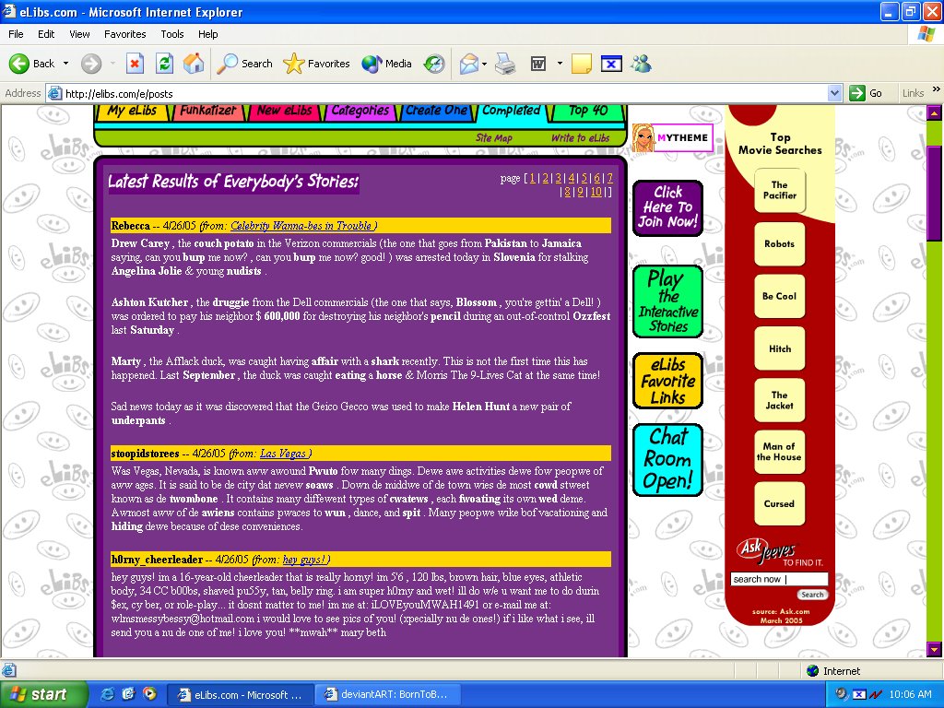Expand the Address bar dropdown

(x=834, y=93)
